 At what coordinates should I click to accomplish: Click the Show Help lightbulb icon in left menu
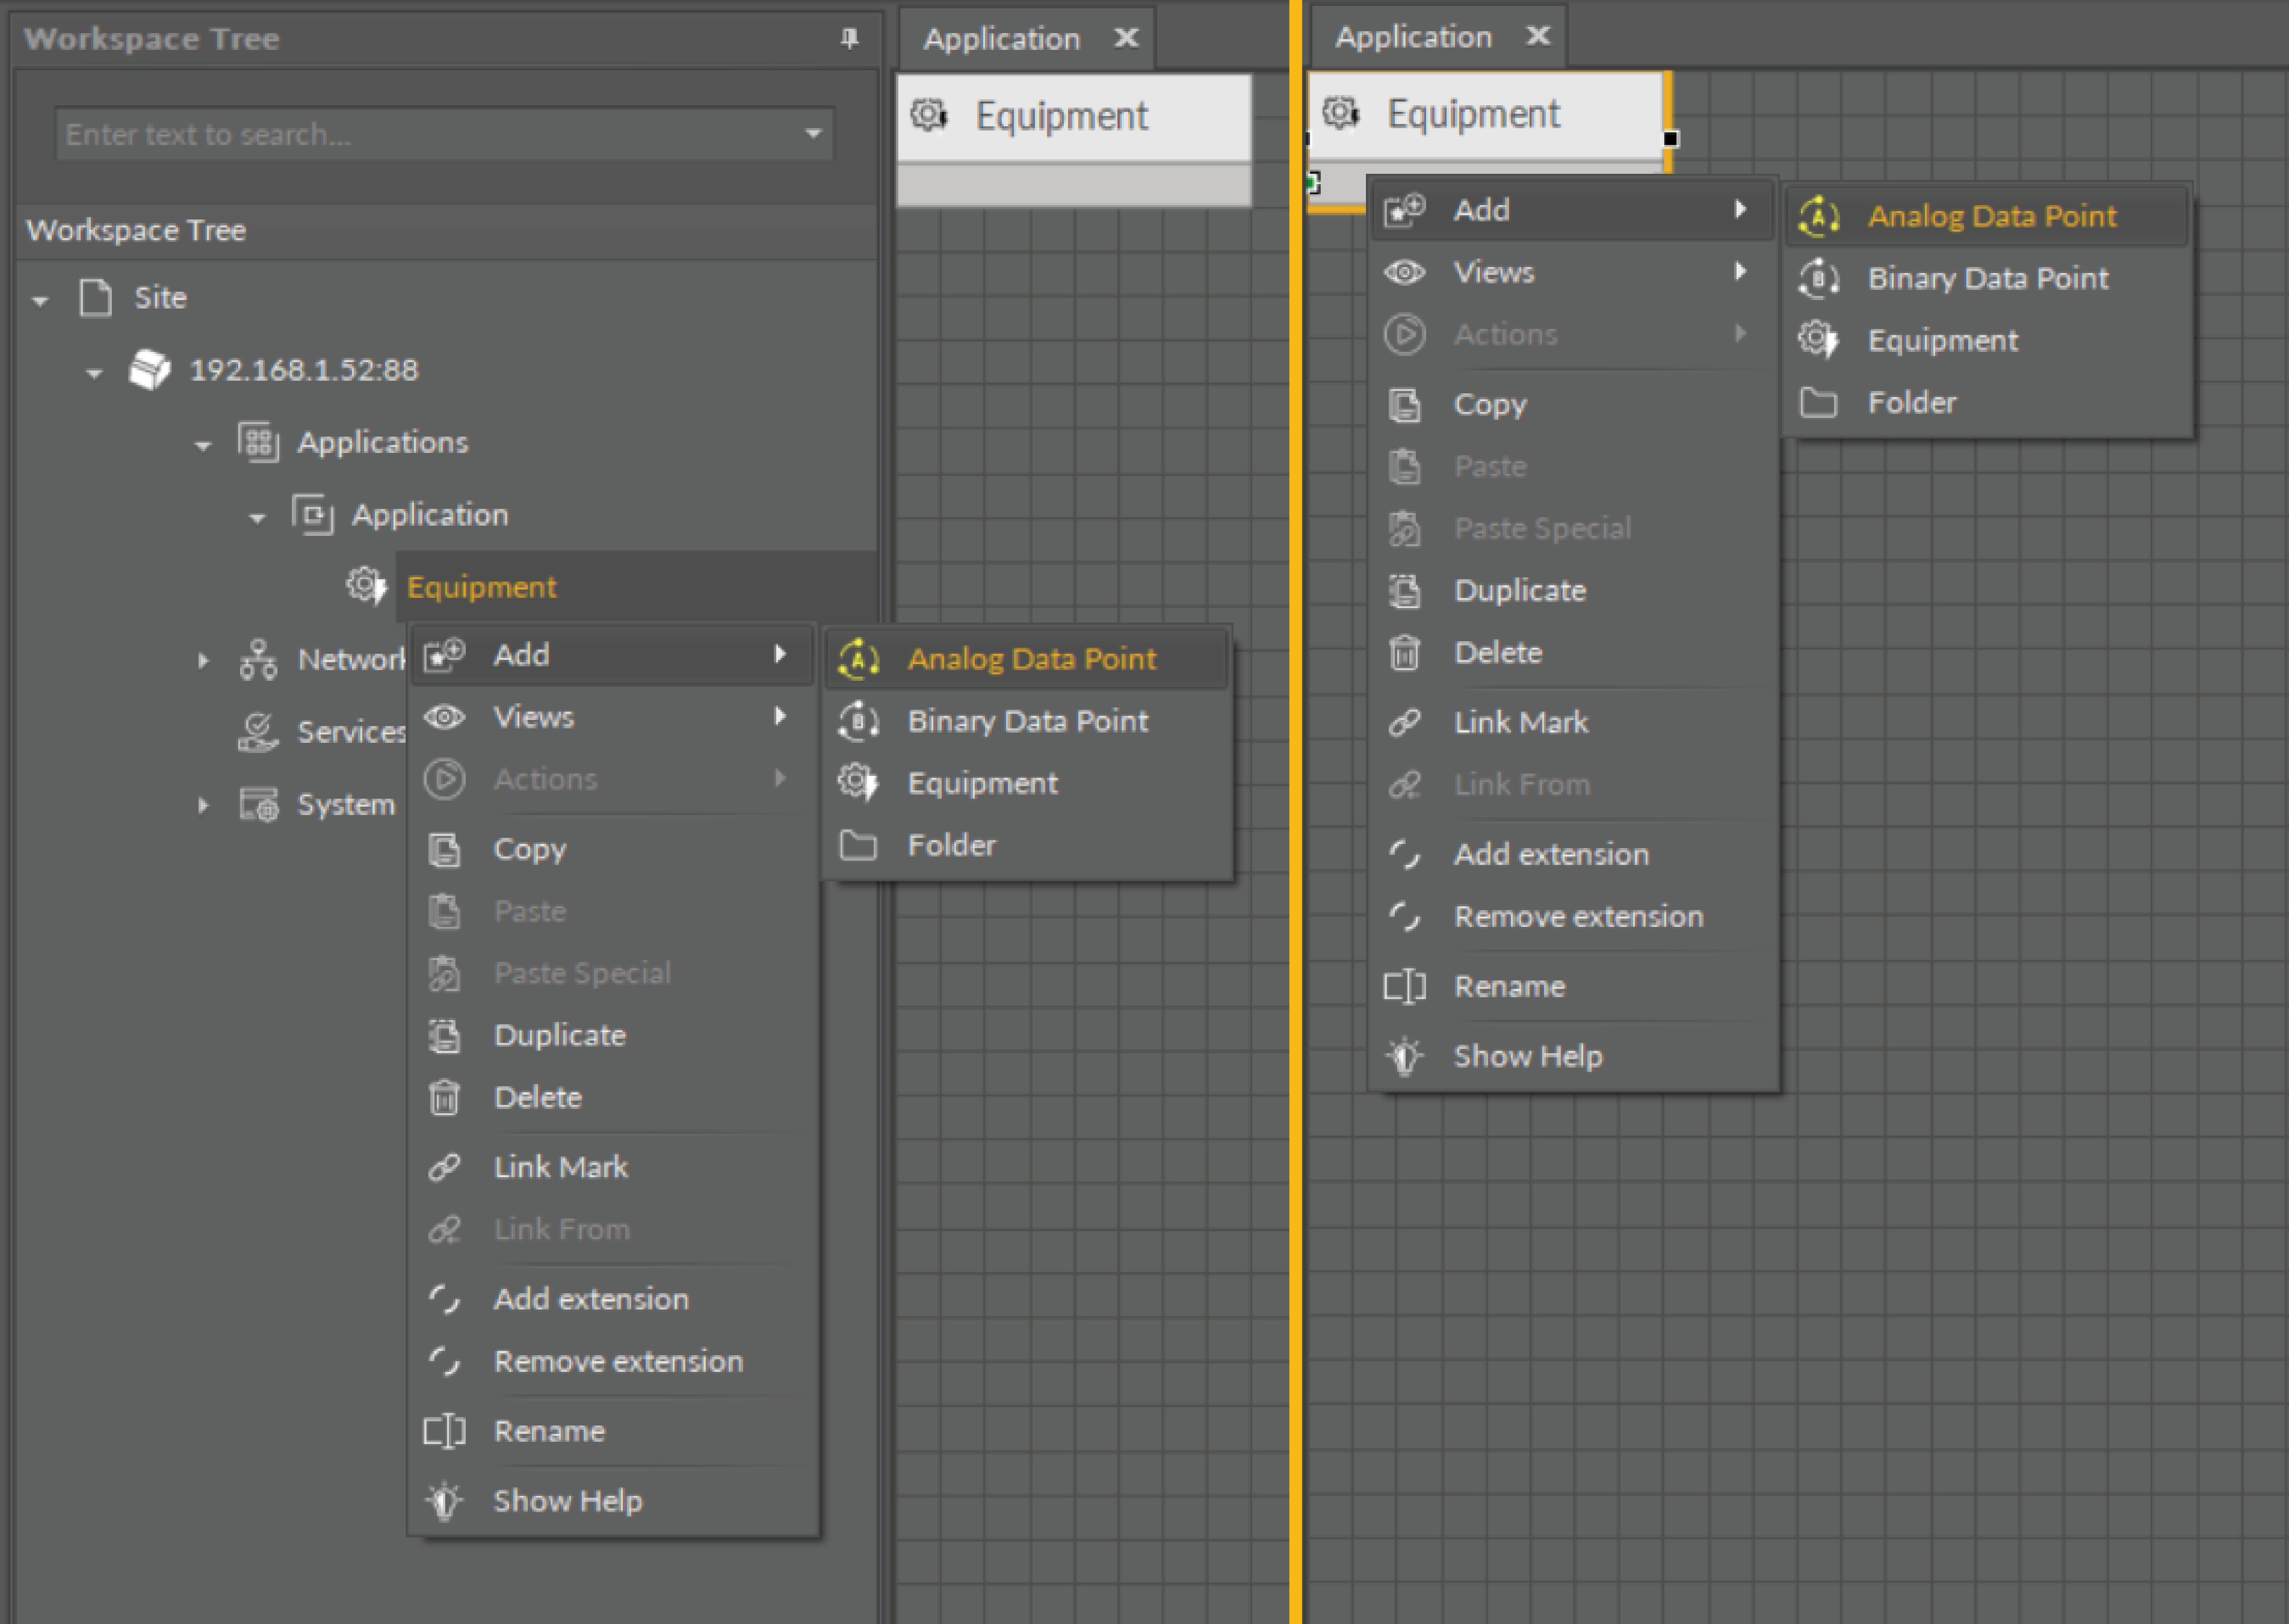click(444, 1501)
